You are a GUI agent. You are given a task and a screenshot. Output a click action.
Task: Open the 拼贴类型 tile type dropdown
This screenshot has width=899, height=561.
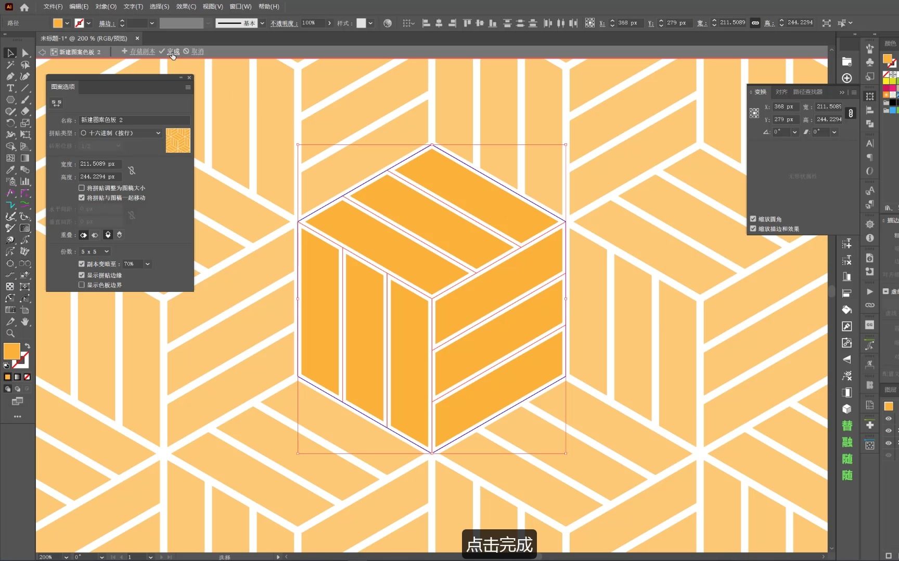[x=121, y=133]
